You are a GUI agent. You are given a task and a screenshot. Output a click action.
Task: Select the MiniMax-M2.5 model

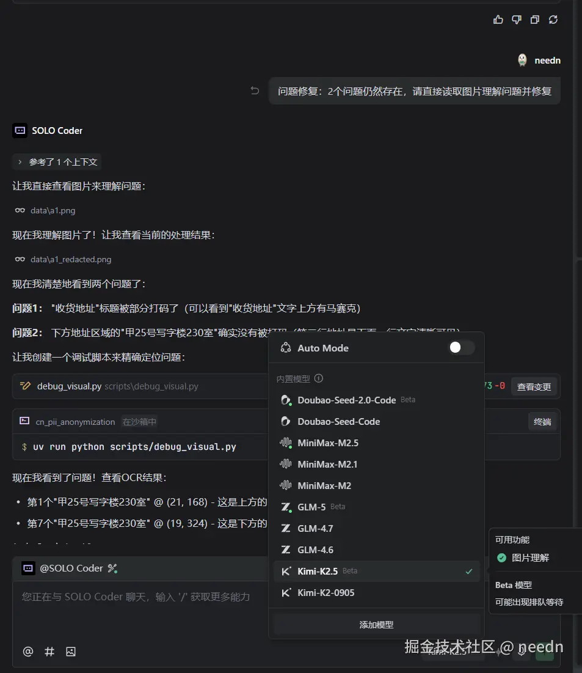point(376,443)
